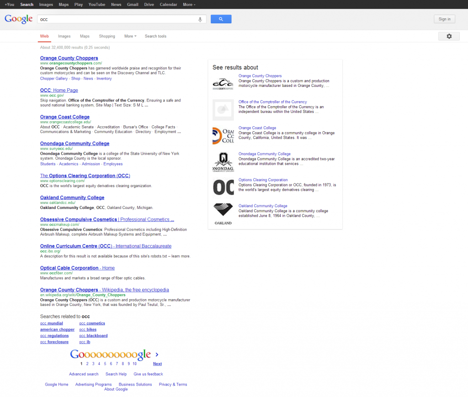
Task: Open Options Clearing Corporation panel link
Action: click(x=263, y=180)
